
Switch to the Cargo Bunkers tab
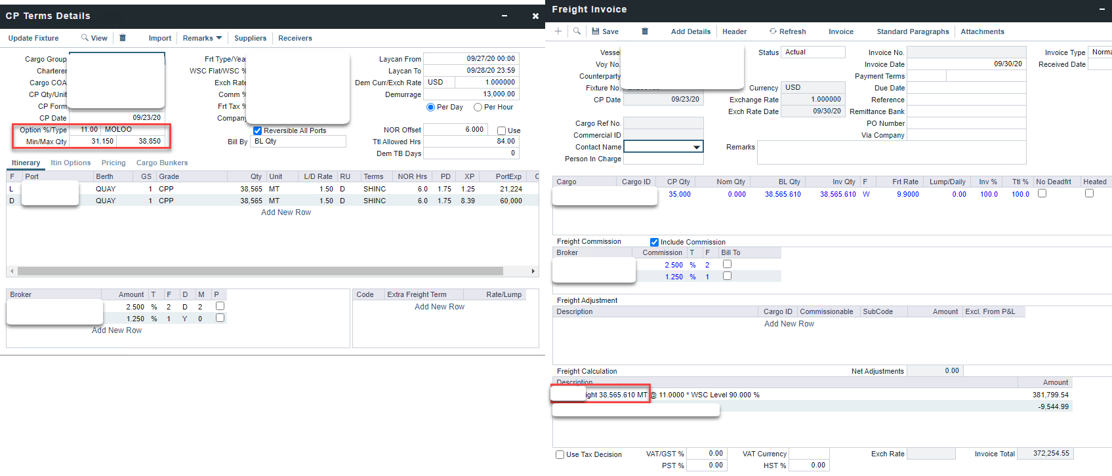pos(162,163)
